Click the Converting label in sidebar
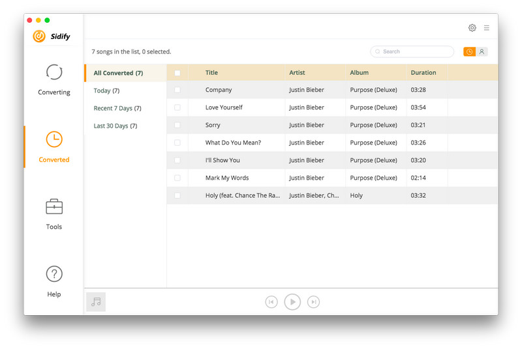This screenshot has height=349, width=522. tap(54, 92)
